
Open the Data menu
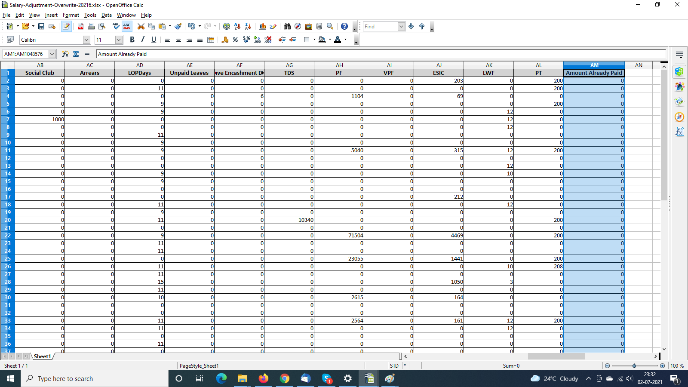107,15
